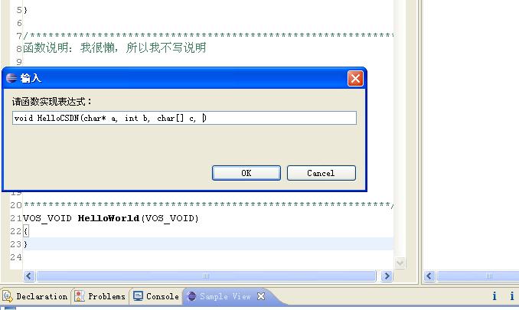Click the editor's vertical scrollbar down arrow
This screenshot has height=310, width=519.
pyautogui.click(x=400, y=263)
